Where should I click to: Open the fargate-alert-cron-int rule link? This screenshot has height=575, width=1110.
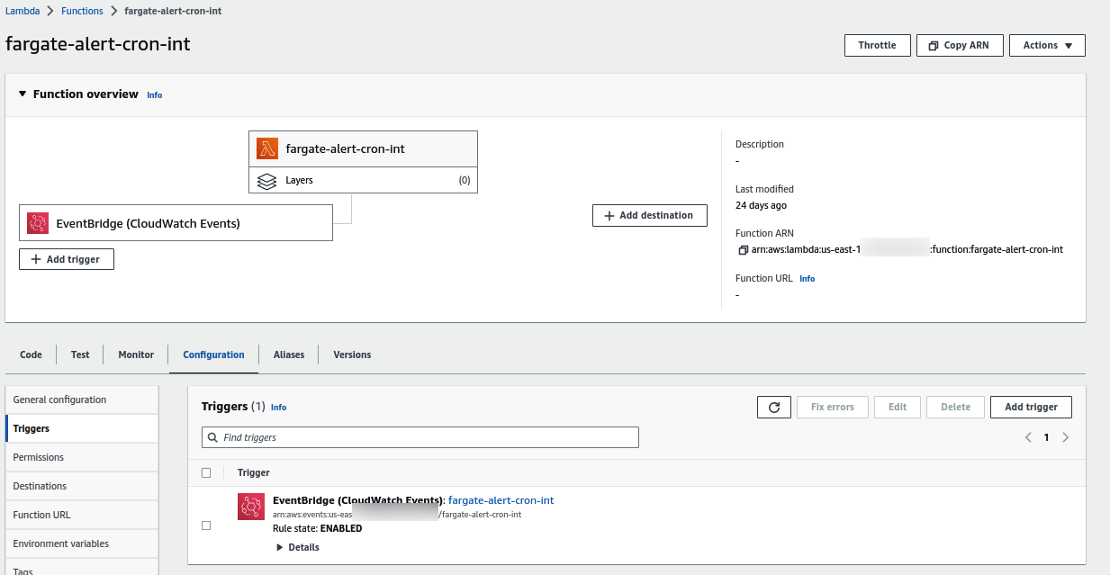[x=501, y=499]
